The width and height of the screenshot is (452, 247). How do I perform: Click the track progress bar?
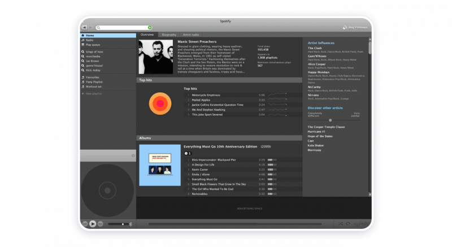click(235, 224)
